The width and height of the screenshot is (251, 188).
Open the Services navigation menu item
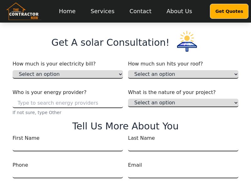pyautogui.click(x=102, y=11)
